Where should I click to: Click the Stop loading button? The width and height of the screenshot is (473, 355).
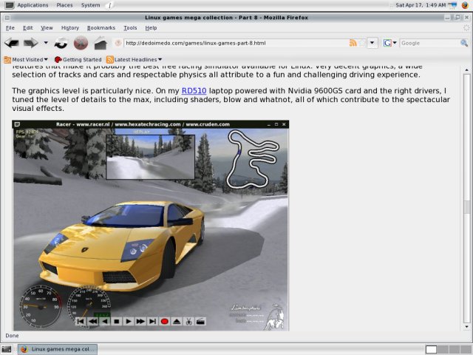click(81, 44)
